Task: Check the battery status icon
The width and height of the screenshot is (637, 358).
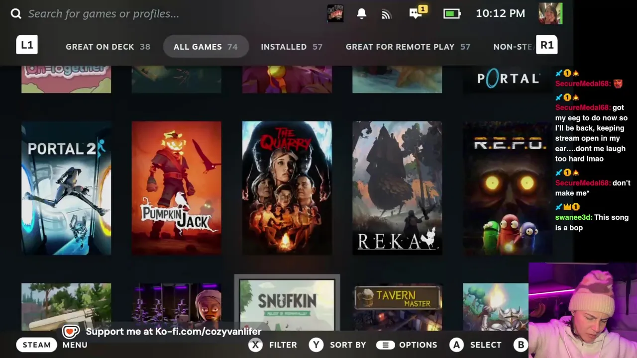Action: tap(452, 13)
